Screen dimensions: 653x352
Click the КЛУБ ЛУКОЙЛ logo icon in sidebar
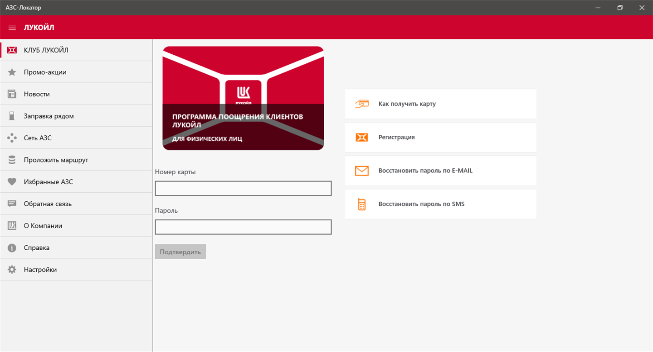click(12, 50)
